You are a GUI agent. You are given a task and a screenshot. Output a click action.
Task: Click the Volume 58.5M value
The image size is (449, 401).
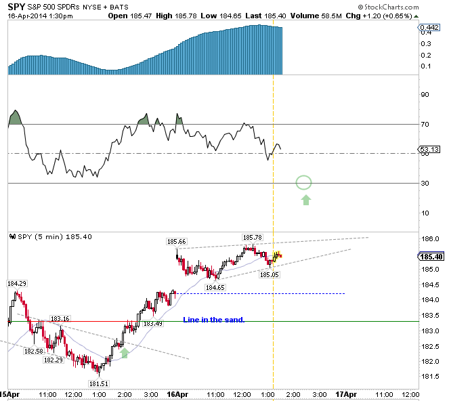(x=316, y=16)
